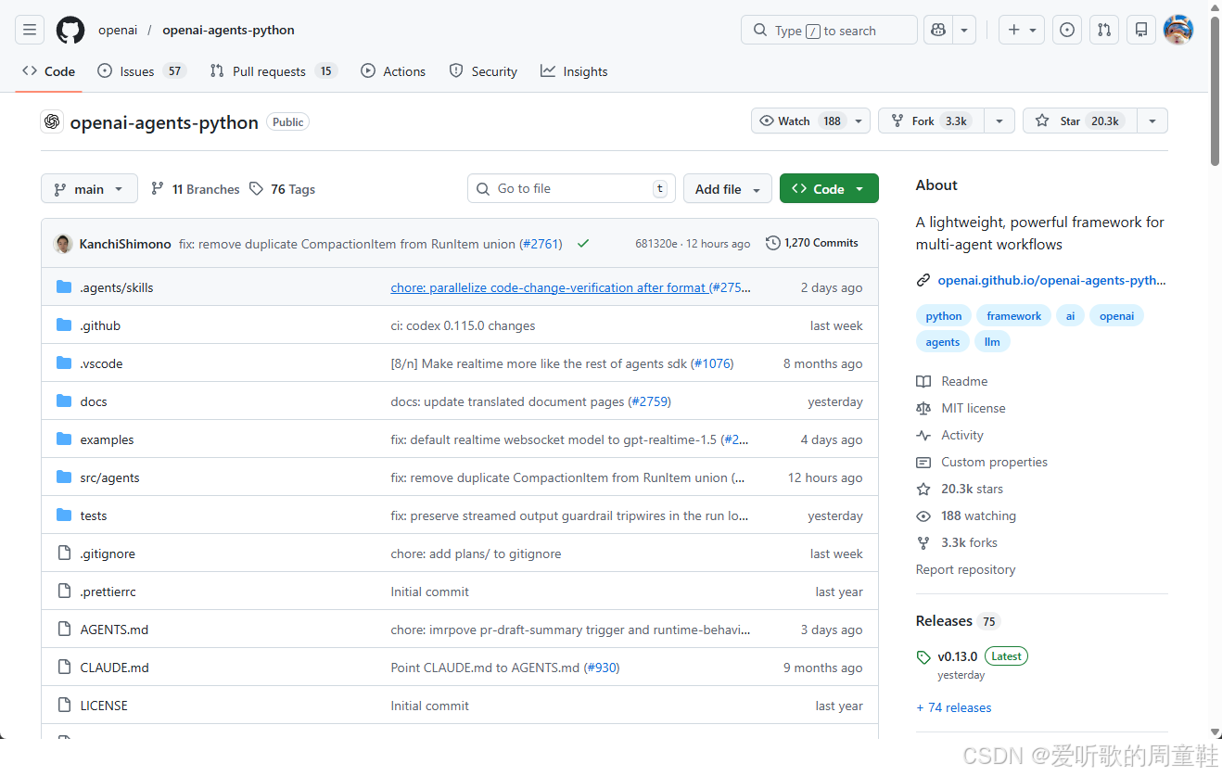Viewport: 1222px width, 776px height.
Task: Click the GitHub Octocat home logo
Action: click(70, 30)
